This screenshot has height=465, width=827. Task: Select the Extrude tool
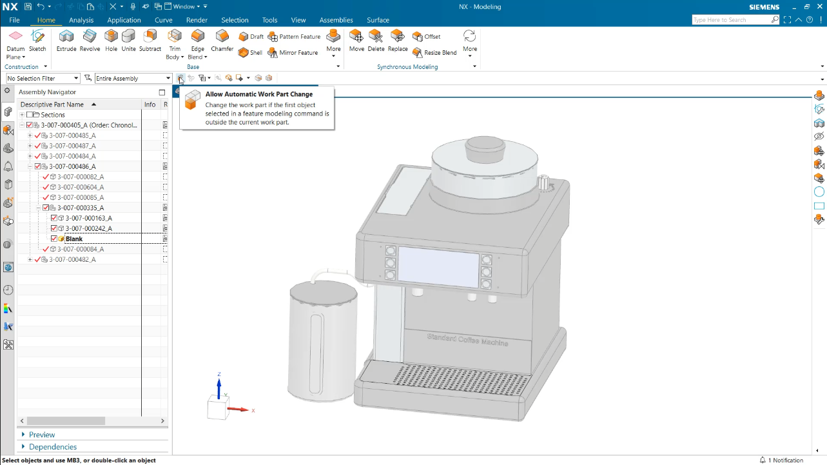(x=66, y=40)
